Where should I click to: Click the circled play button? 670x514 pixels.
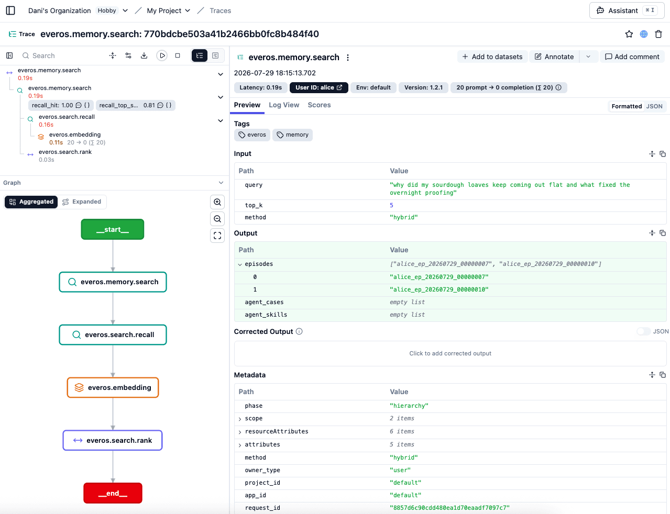pos(162,55)
